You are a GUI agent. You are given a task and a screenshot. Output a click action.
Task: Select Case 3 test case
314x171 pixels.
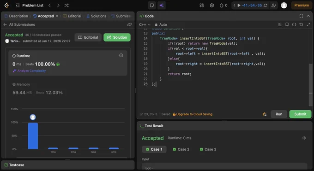(208, 149)
